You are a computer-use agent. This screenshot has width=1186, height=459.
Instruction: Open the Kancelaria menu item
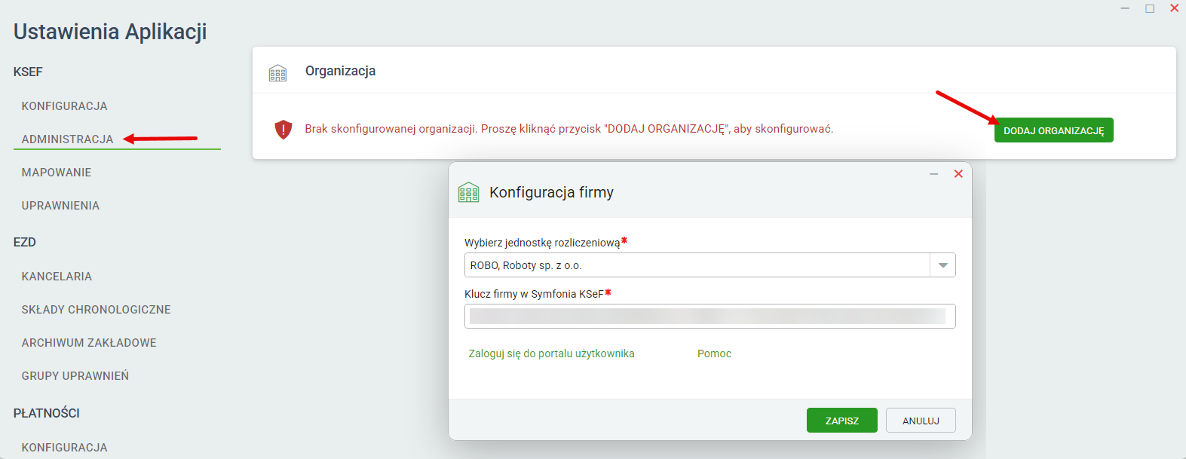57,277
